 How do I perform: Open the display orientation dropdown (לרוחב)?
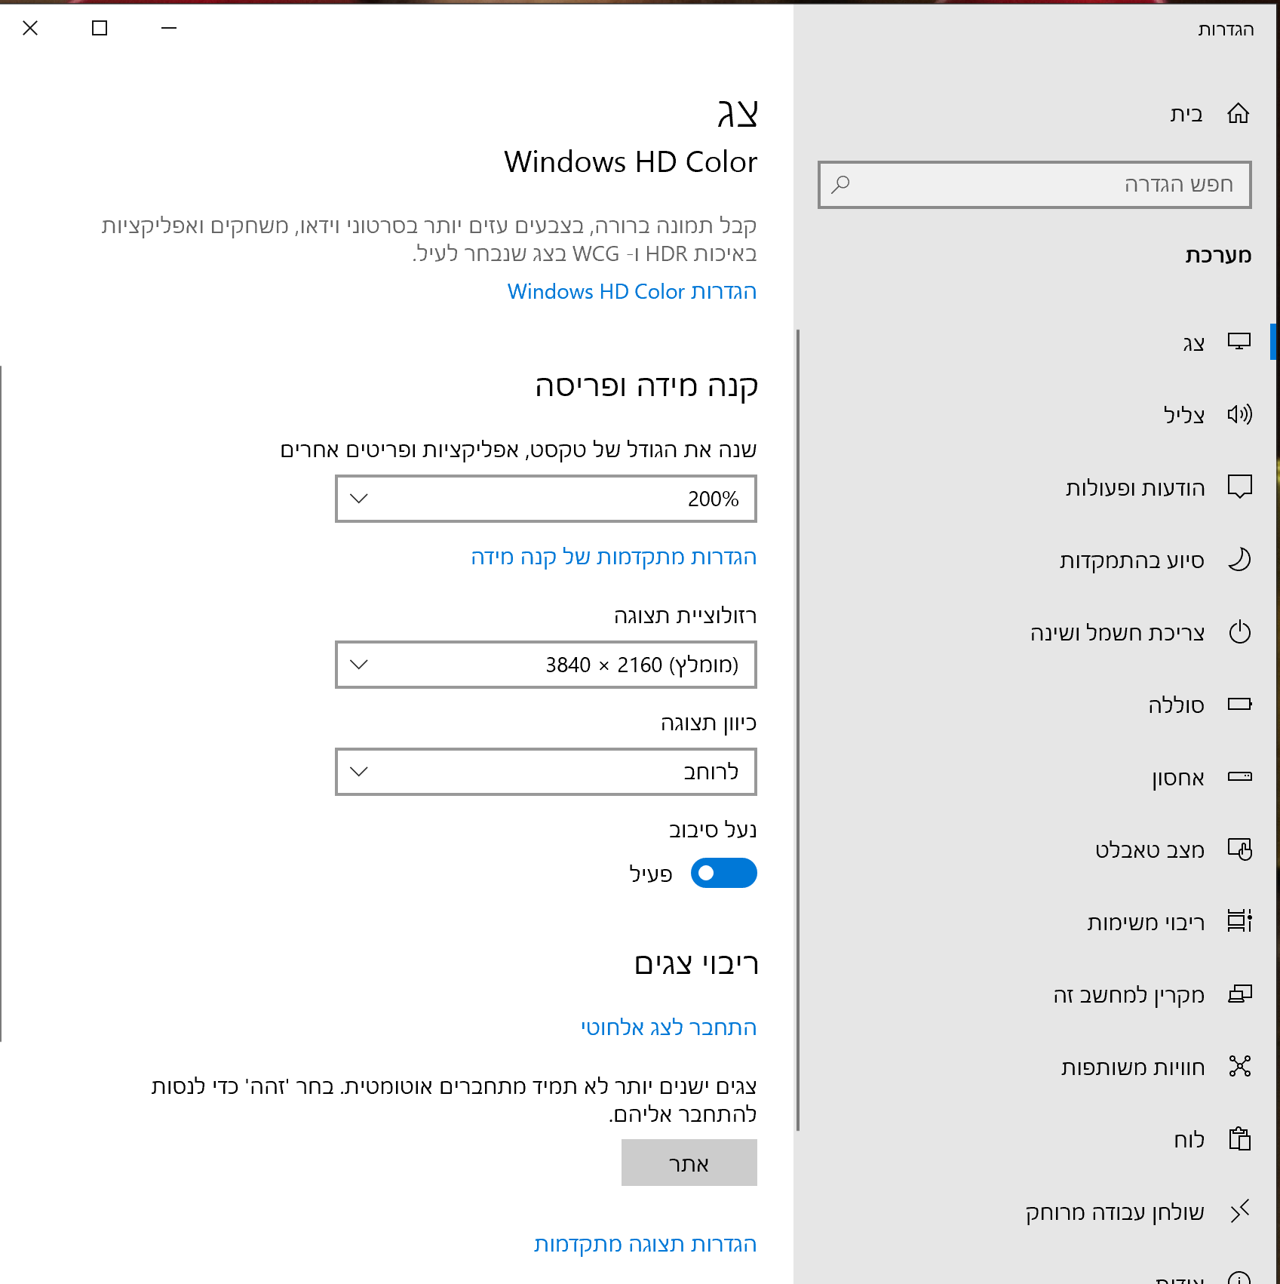[x=546, y=772]
